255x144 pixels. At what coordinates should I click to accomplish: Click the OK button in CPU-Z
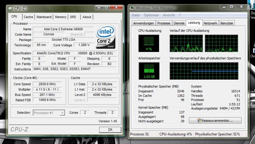[x=110, y=129]
